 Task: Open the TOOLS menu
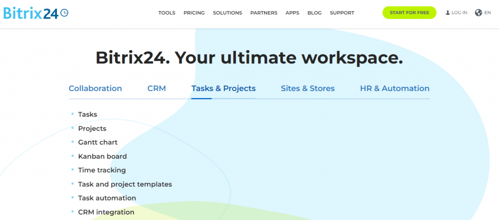tap(167, 13)
